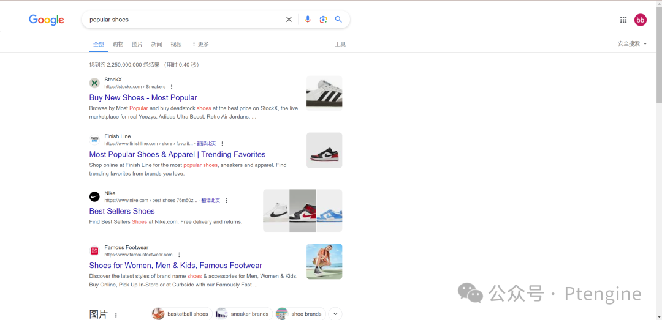Click the Finish Line site name text
This screenshot has width=662, height=320.
coord(118,136)
